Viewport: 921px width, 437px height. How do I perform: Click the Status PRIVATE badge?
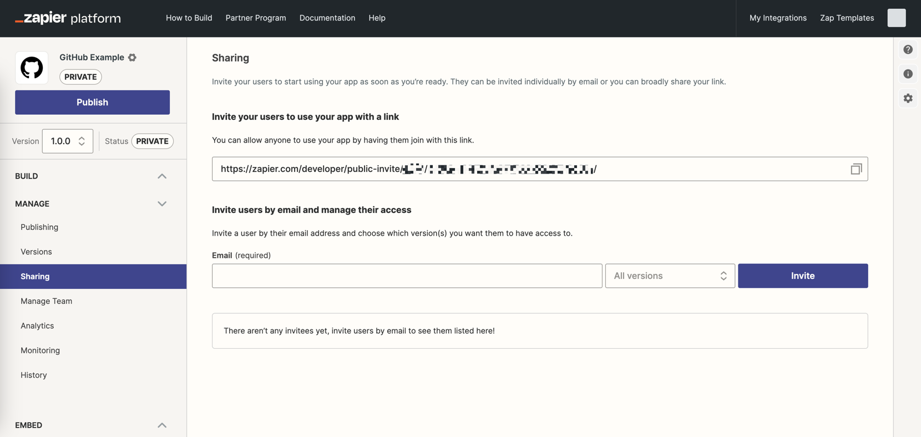153,141
